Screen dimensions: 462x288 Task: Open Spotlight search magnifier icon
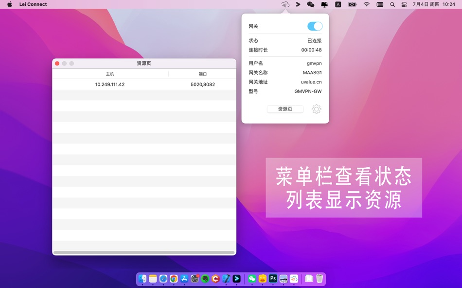(392, 4)
